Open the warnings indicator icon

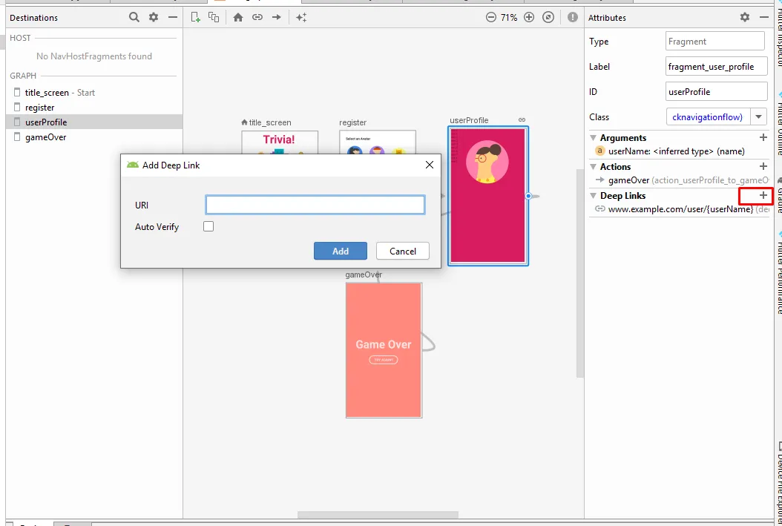tap(572, 17)
